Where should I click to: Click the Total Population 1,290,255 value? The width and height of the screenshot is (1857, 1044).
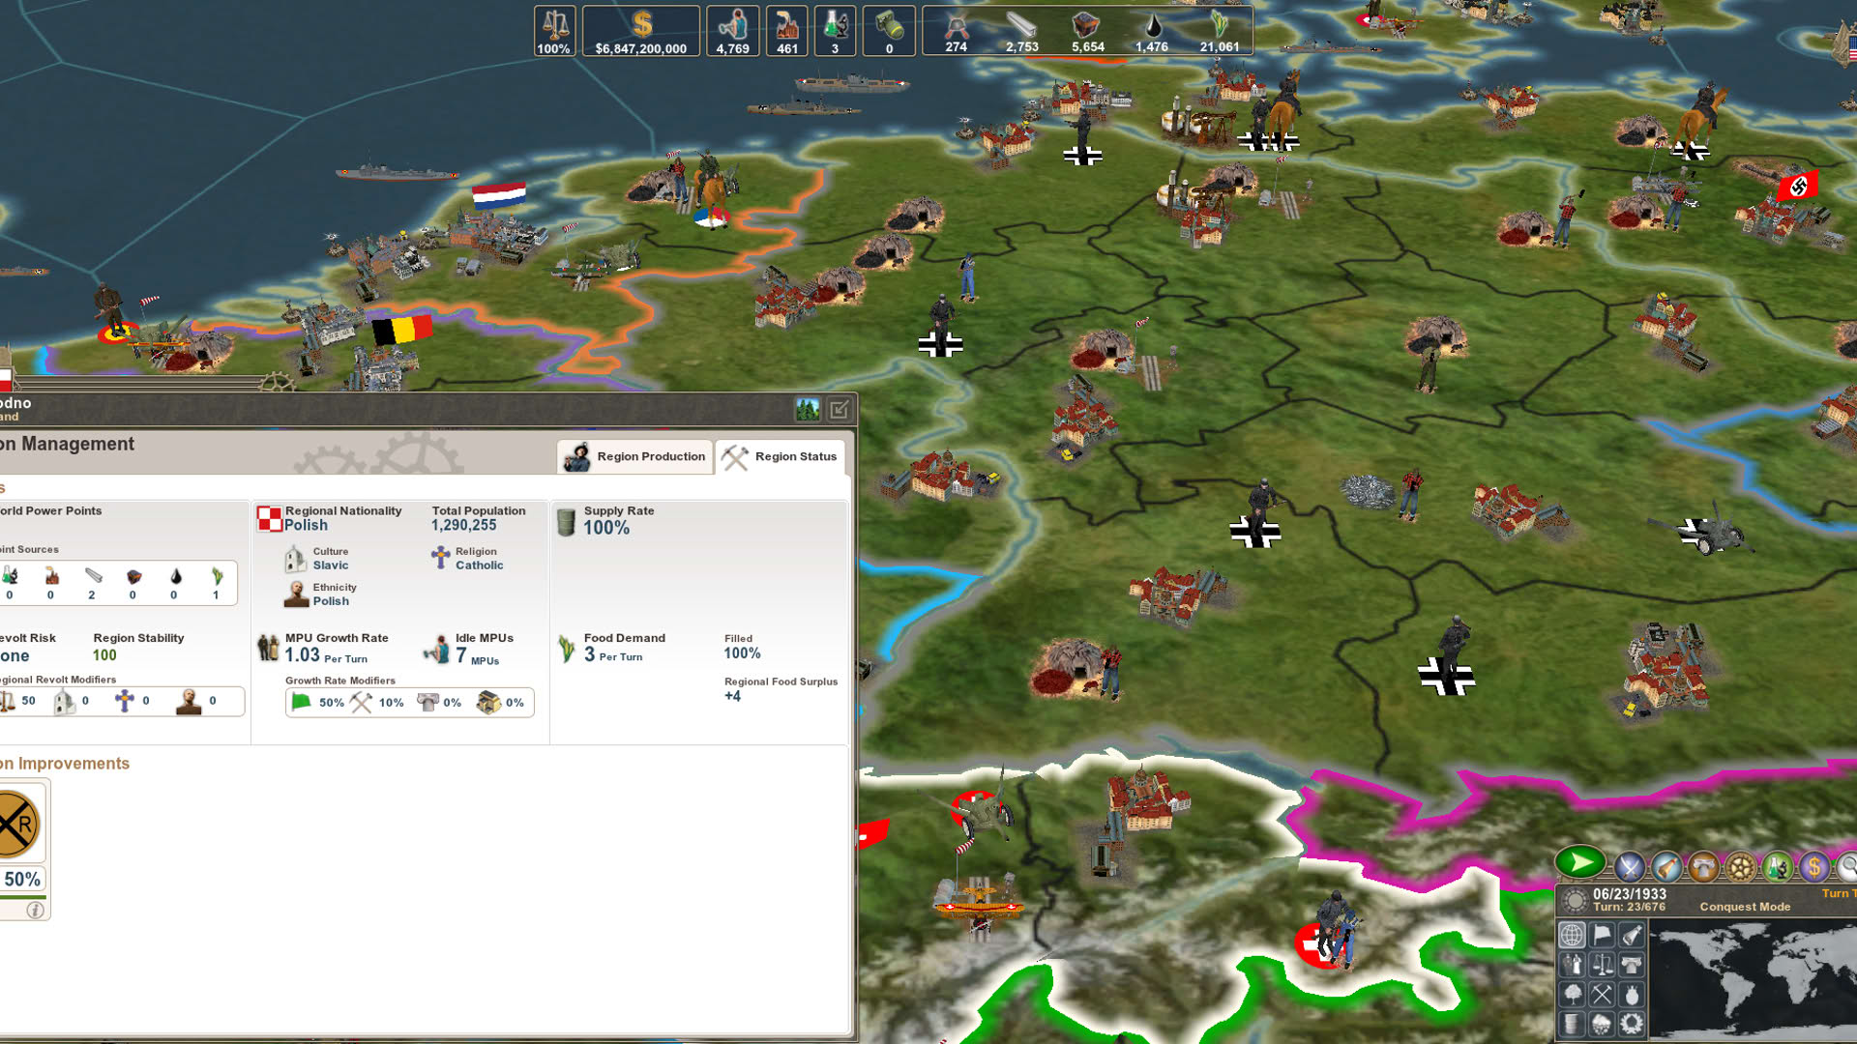463,525
